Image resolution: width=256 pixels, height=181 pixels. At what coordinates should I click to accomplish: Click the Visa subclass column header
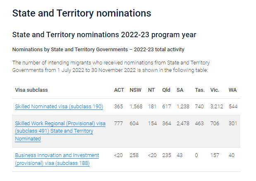[31, 90]
